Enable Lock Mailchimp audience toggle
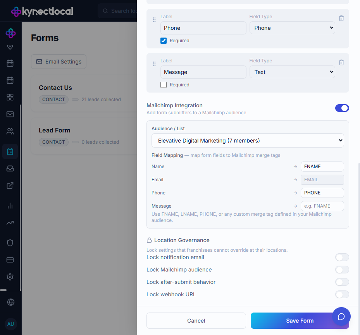360x335 pixels. click(342, 270)
